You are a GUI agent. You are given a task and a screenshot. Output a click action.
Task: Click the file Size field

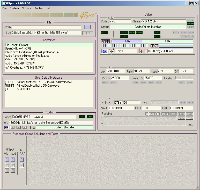(46, 33)
